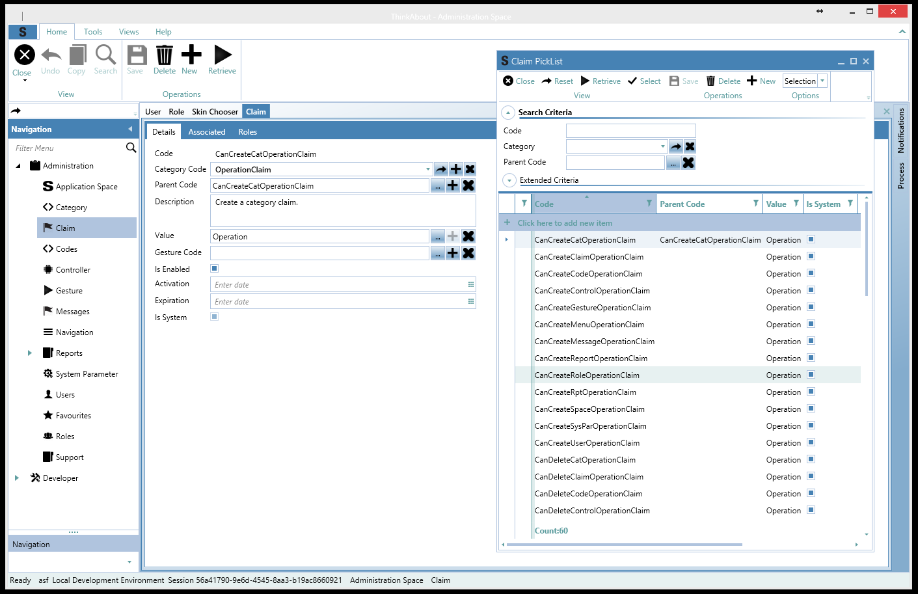Click the Code search input field

pos(630,131)
